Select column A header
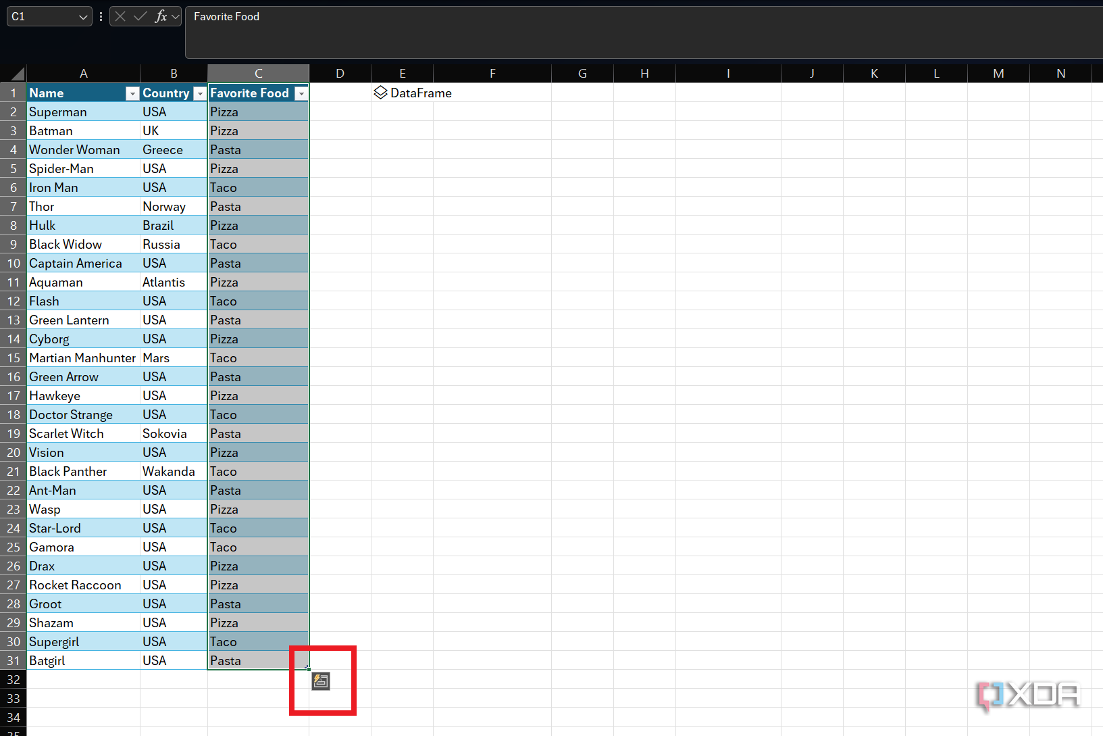Screen dimensions: 1103x736 (83, 74)
